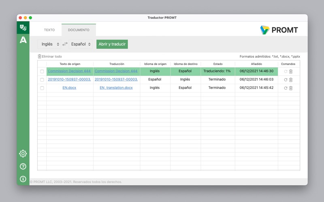Click the Abrir y traducir button
324x202 pixels.
tap(112, 44)
